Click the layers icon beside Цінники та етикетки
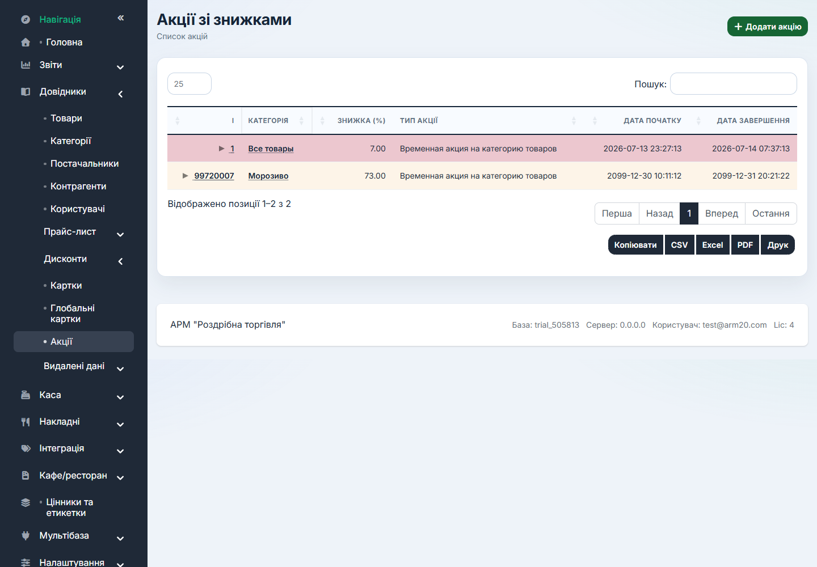The image size is (817, 567). click(26, 502)
